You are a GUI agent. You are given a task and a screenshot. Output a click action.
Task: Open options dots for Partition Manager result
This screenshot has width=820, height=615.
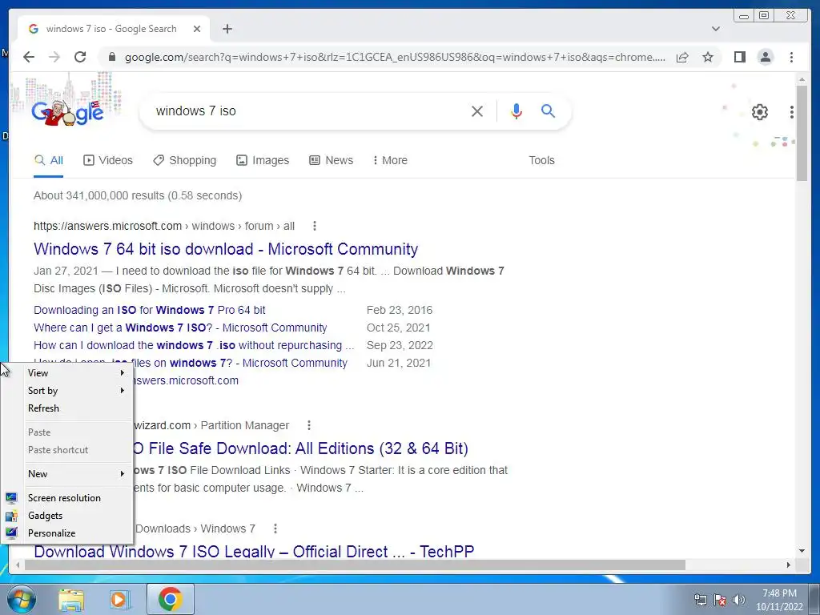(309, 425)
